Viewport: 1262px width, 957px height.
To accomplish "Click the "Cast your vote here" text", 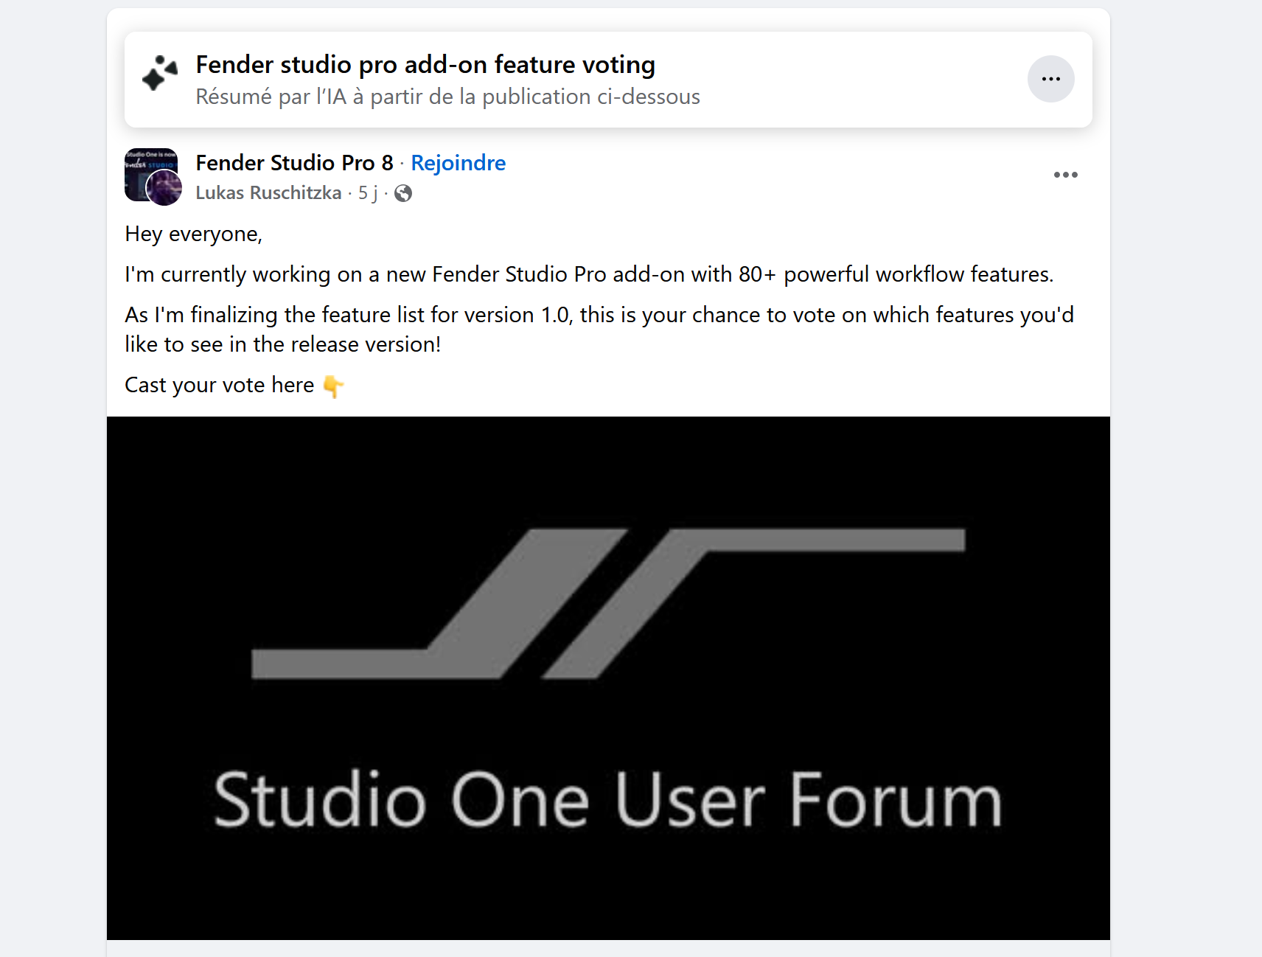I will [x=219, y=385].
